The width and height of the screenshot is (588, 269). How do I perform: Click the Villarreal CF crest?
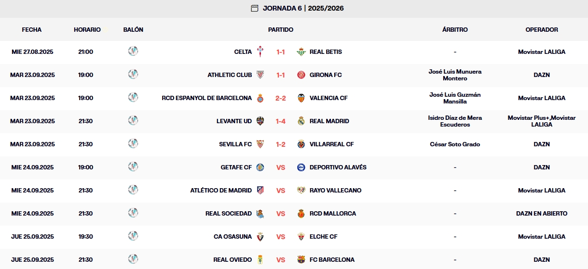pyautogui.click(x=301, y=144)
